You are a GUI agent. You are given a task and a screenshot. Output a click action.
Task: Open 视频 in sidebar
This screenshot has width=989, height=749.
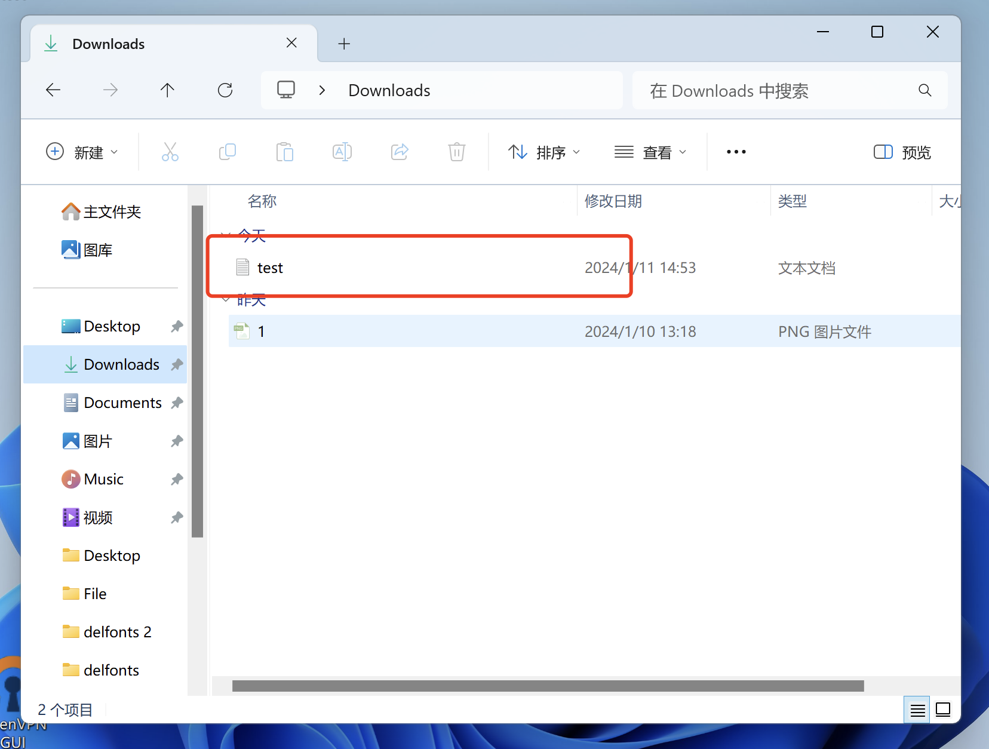pyautogui.click(x=87, y=518)
